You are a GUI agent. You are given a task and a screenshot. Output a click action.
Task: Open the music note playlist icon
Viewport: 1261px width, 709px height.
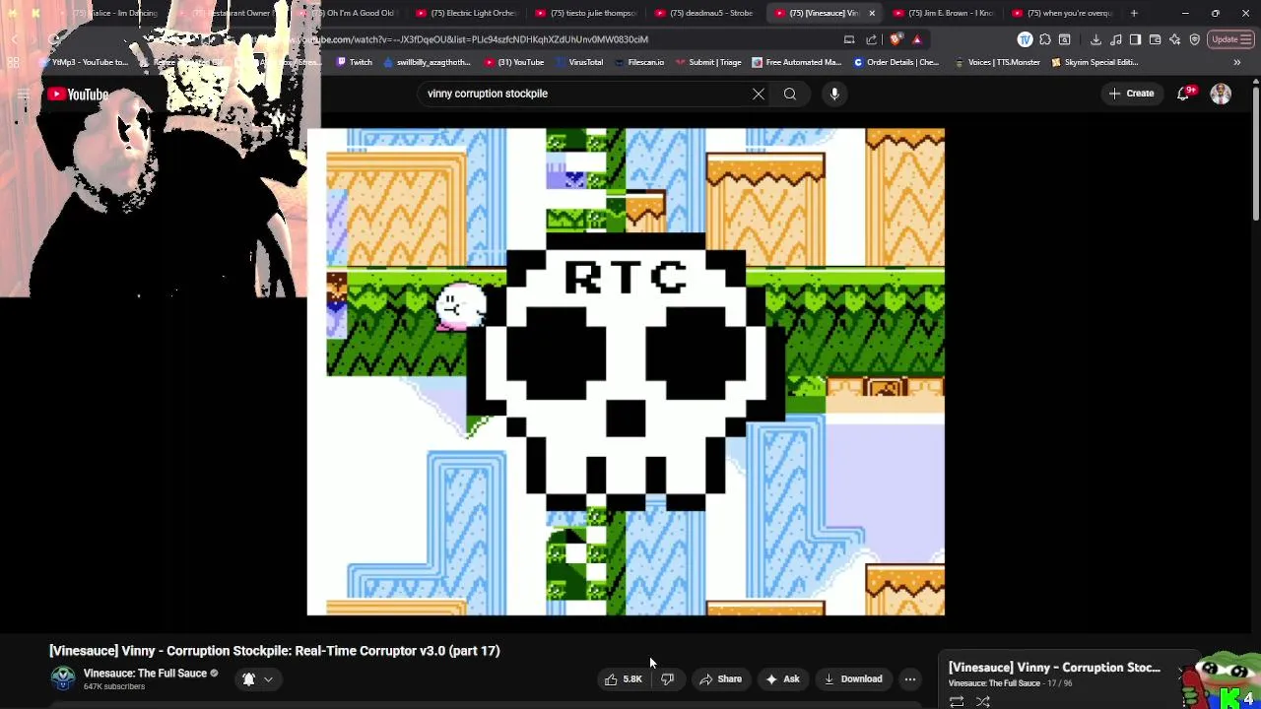click(x=1115, y=39)
